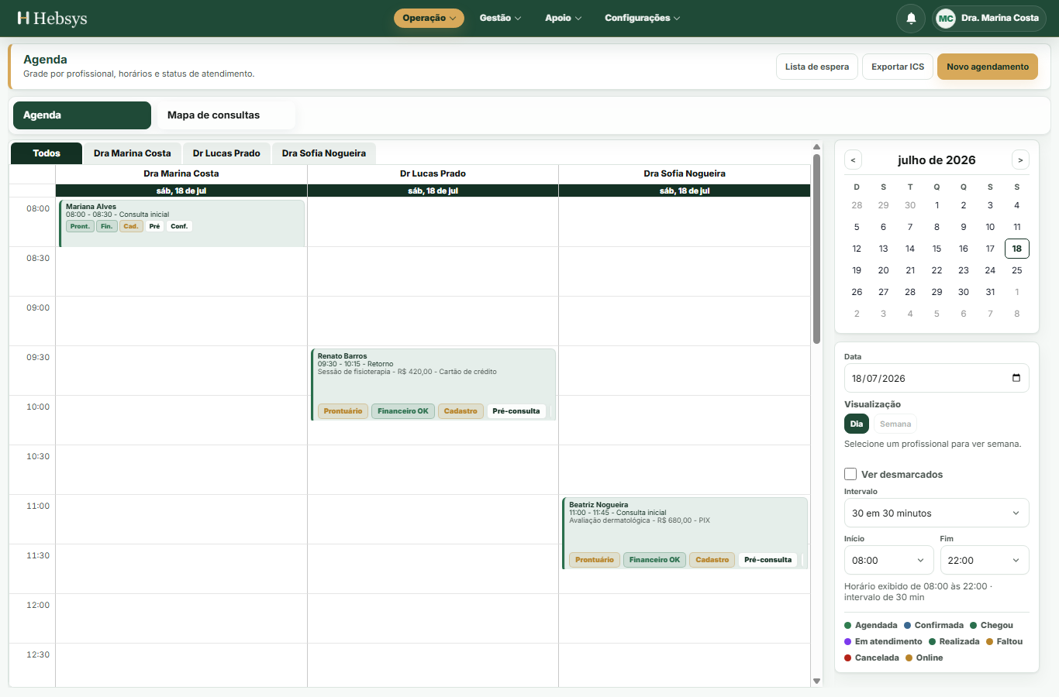Click Fin. tag on Mariana Alves
Image resolution: width=1059 pixels, height=697 pixels.
[107, 226]
